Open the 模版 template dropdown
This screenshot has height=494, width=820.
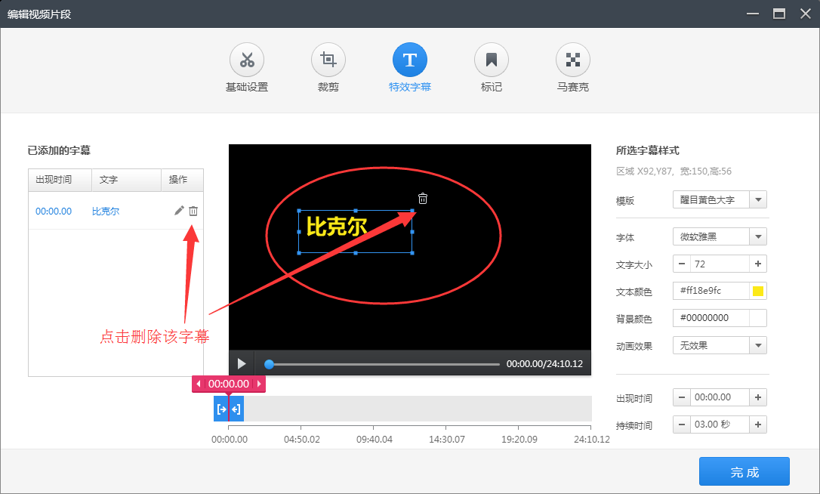pyautogui.click(x=760, y=199)
